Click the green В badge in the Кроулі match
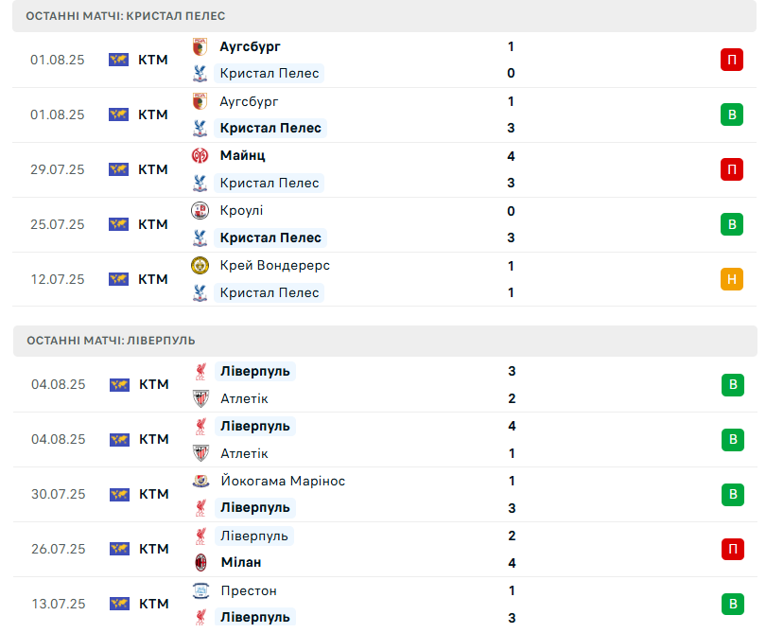The height and width of the screenshot is (633, 766). coord(731,224)
